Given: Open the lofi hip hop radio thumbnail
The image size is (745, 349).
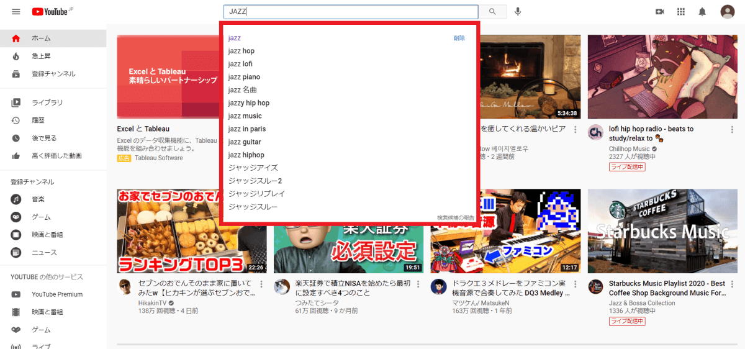Looking at the screenshot, I should pyautogui.click(x=662, y=76).
